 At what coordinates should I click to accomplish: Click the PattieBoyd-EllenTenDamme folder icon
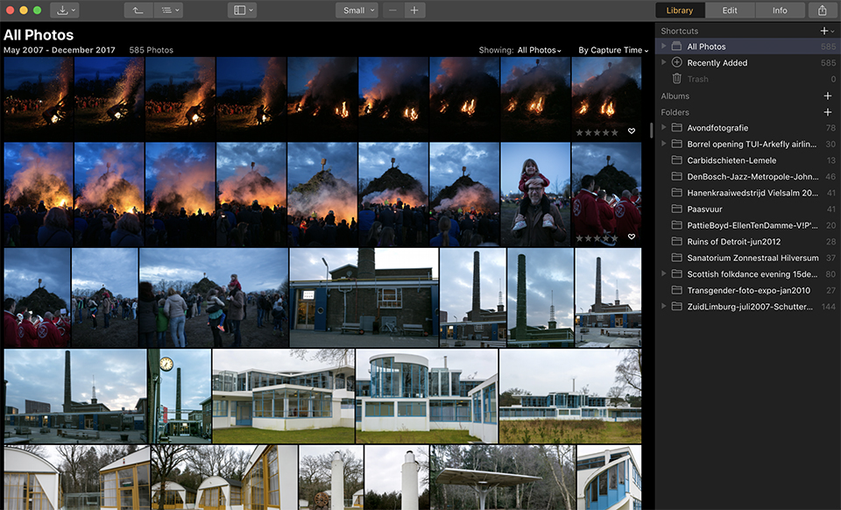(677, 225)
